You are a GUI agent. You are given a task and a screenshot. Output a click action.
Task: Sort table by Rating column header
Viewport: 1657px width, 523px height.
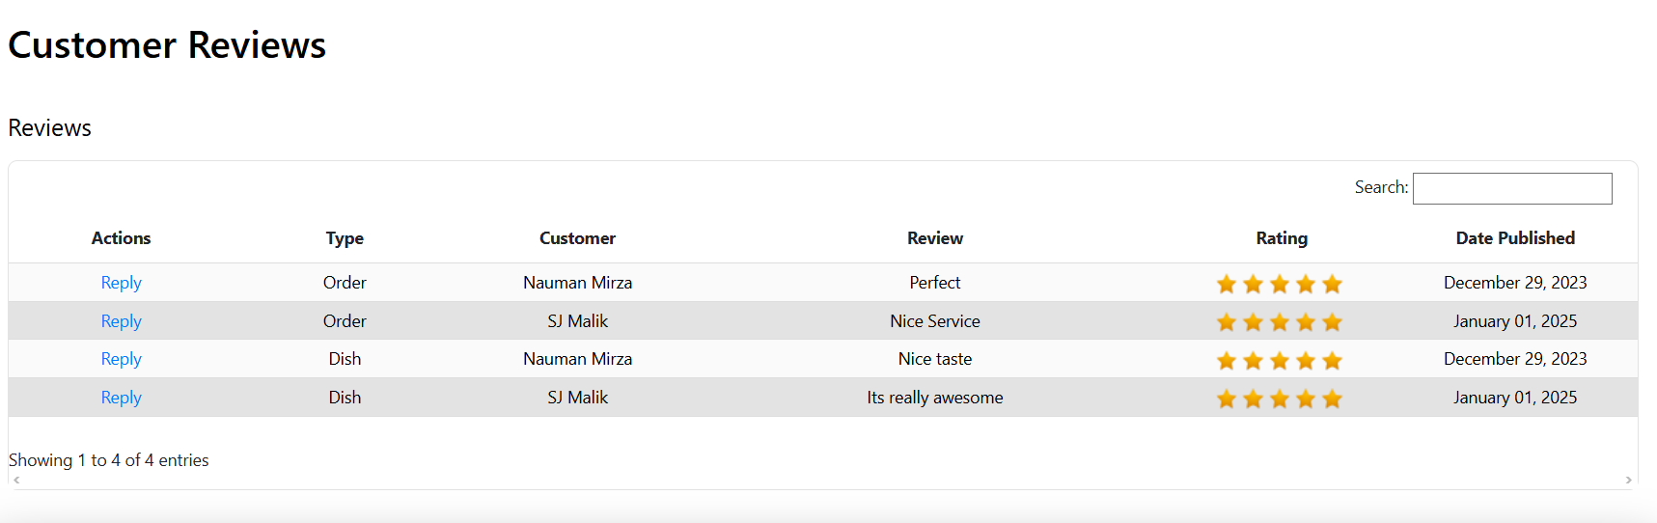tap(1282, 238)
